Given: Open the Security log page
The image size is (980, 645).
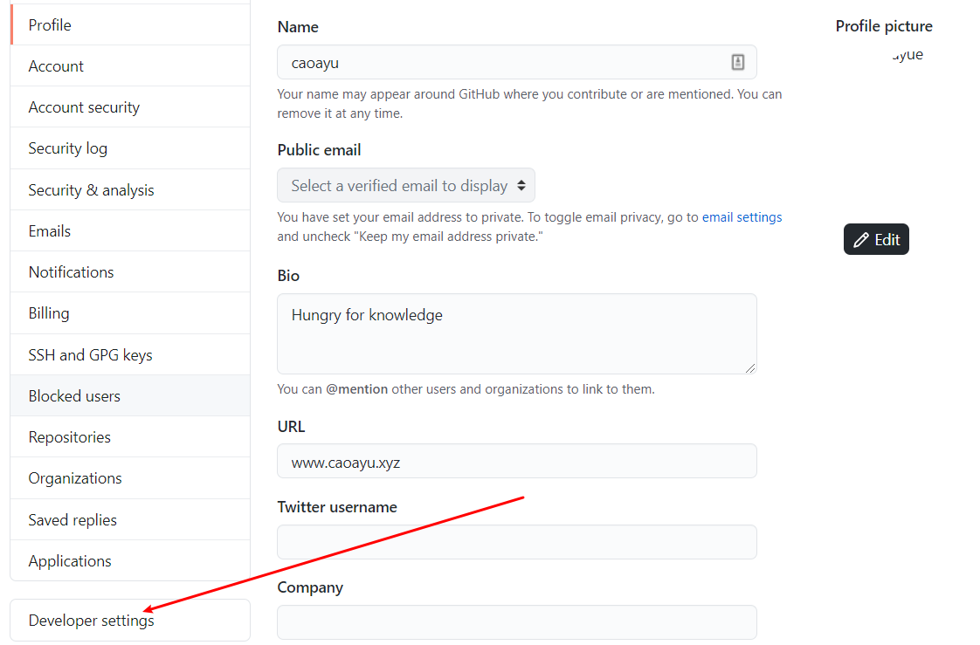Looking at the screenshot, I should [x=68, y=148].
